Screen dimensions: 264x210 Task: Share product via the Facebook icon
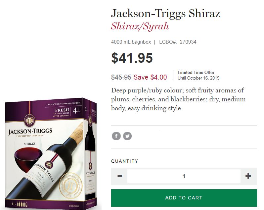click(x=116, y=136)
